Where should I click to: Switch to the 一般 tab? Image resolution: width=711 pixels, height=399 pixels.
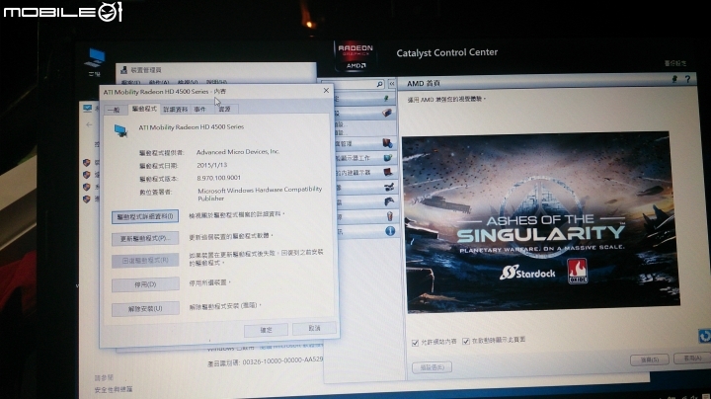tap(114, 110)
